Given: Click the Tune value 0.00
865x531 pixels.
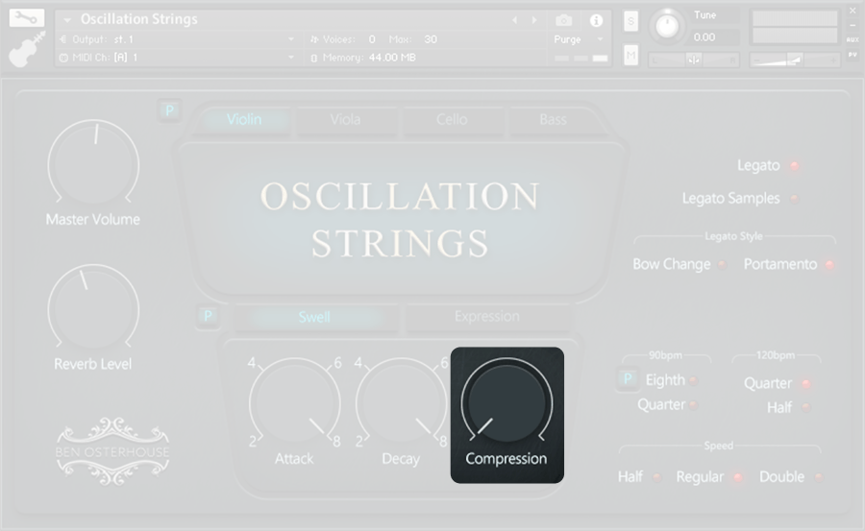Looking at the screenshot, I should (x=704, y=37).
